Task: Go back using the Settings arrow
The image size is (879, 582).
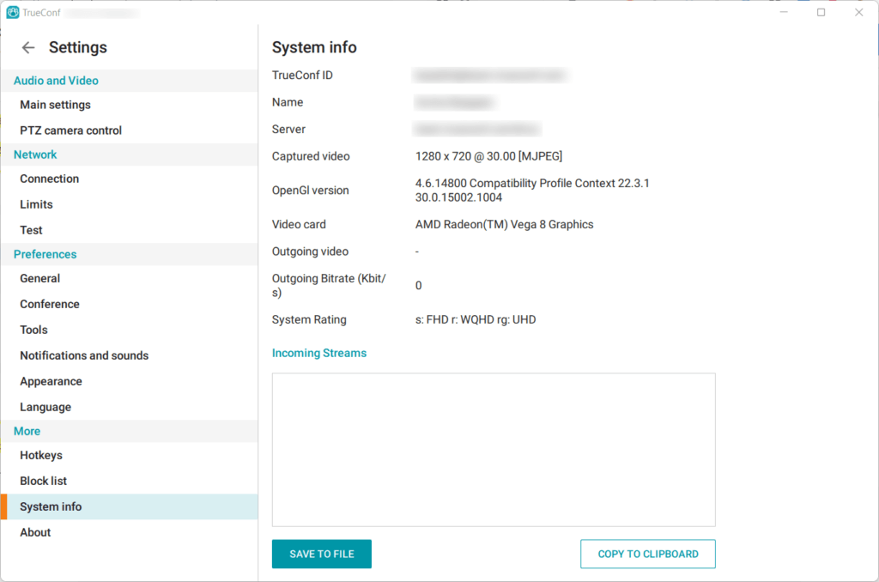Action: coord(28,48)
